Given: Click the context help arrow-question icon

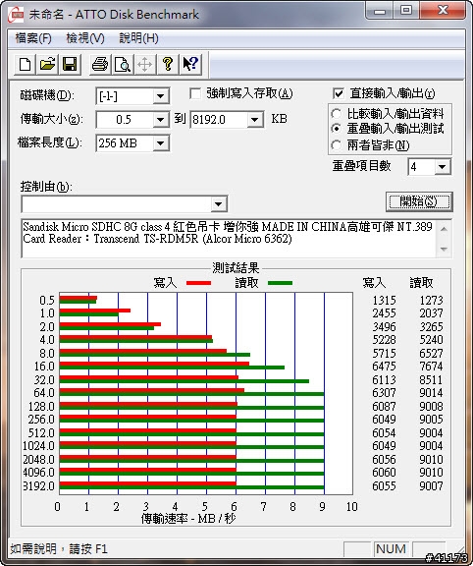Looking at the screenshot, I should pyautogui.click(x=190, y=65).
